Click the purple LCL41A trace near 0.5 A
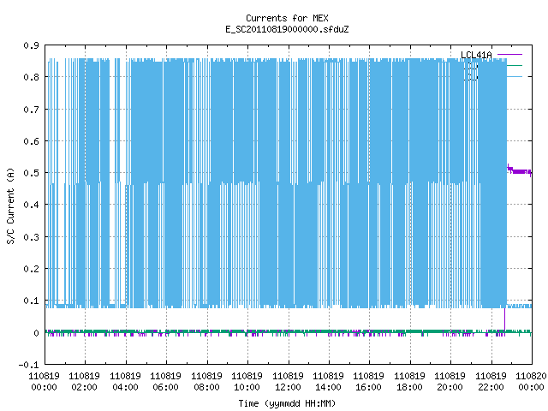 coord(520,171)
